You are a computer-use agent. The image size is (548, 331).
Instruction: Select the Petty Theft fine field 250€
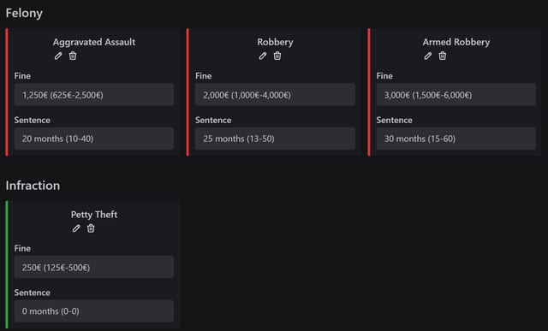click(94, 267)
